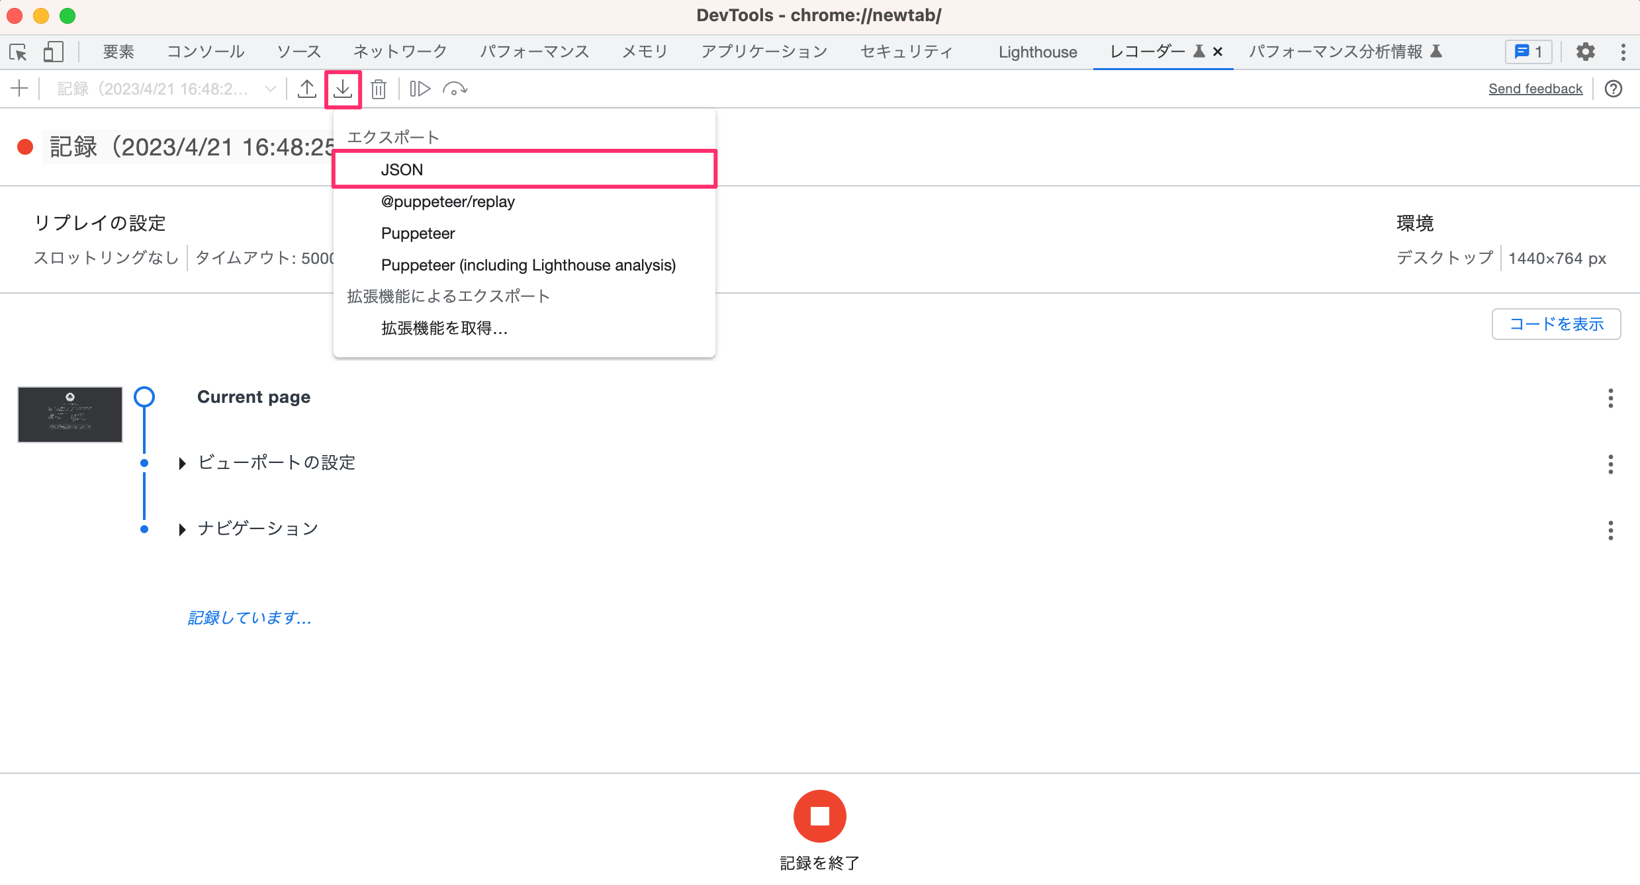Switch to the ソース tab
This screenshot has width=1640, height=885.
299,52
